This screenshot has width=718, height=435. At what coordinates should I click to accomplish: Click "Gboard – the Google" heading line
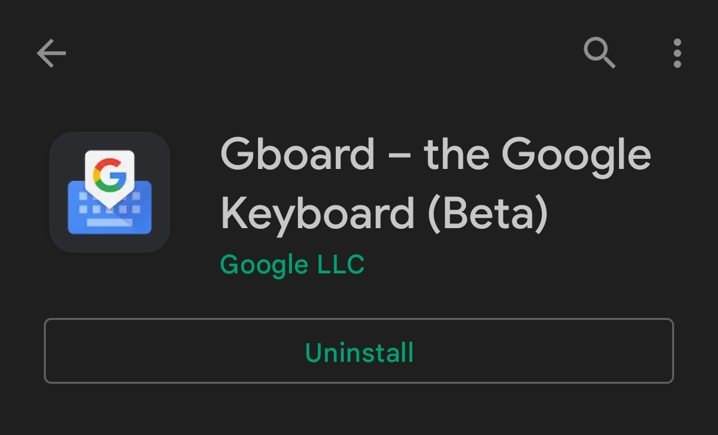pos(435,154)
